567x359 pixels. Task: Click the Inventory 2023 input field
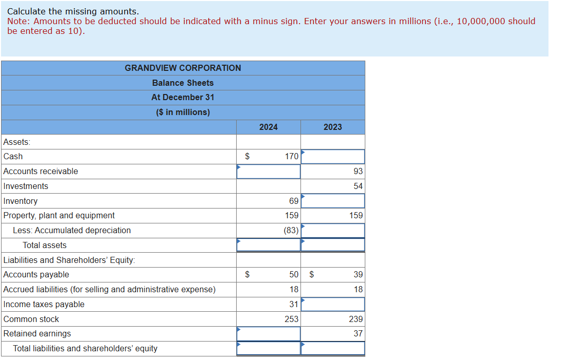click(x=333, y=200)
